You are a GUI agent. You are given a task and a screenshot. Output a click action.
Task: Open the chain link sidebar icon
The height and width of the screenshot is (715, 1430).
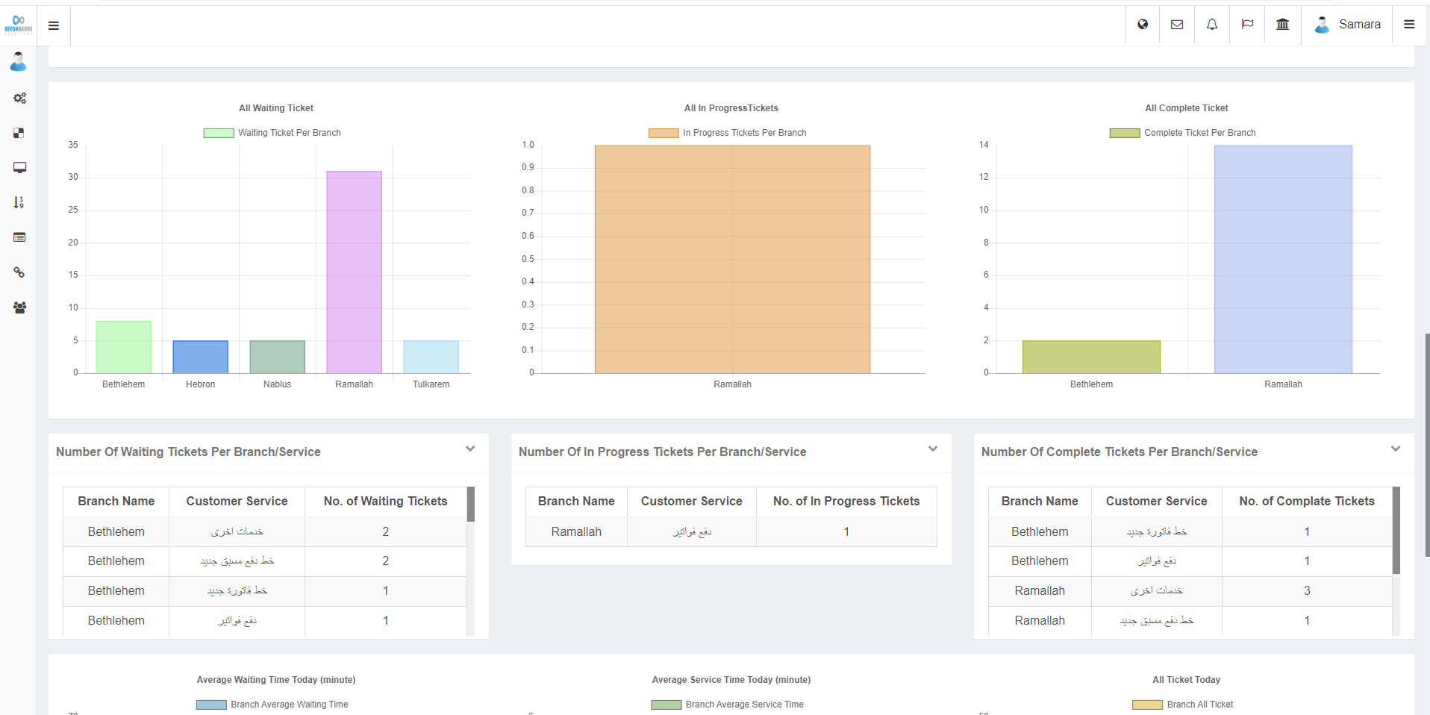click(x=19, y=272)
